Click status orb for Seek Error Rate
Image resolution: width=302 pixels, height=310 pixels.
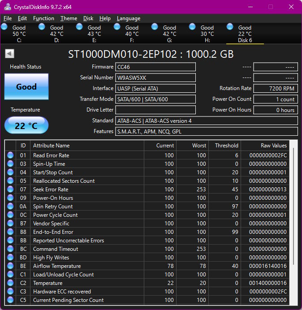coord(10,189)
